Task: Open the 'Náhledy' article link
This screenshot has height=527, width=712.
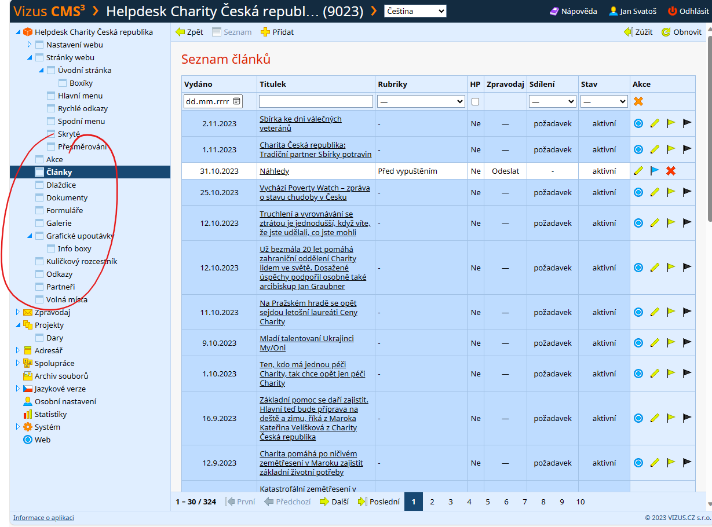Action: tap(274, 171)
